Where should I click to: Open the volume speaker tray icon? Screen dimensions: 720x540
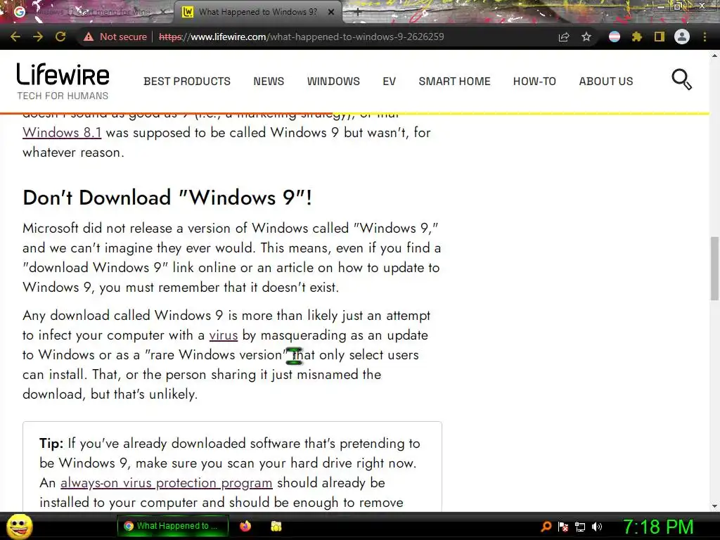(596, 527)
